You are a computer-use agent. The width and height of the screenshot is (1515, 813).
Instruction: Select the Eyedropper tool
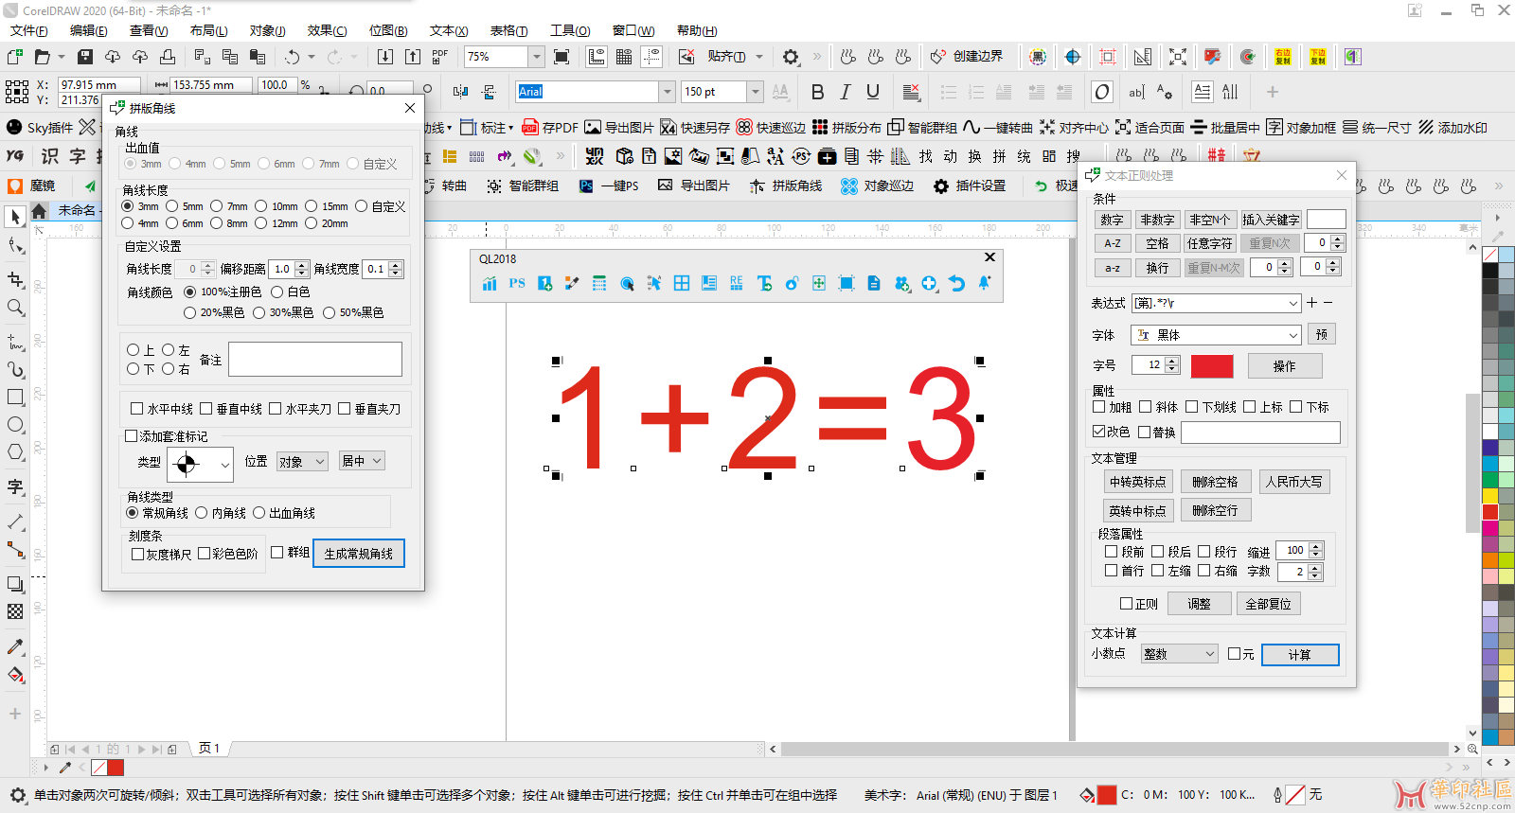[15, 646]
